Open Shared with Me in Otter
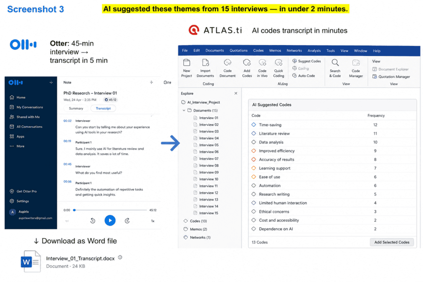 [x=25, y=117]
